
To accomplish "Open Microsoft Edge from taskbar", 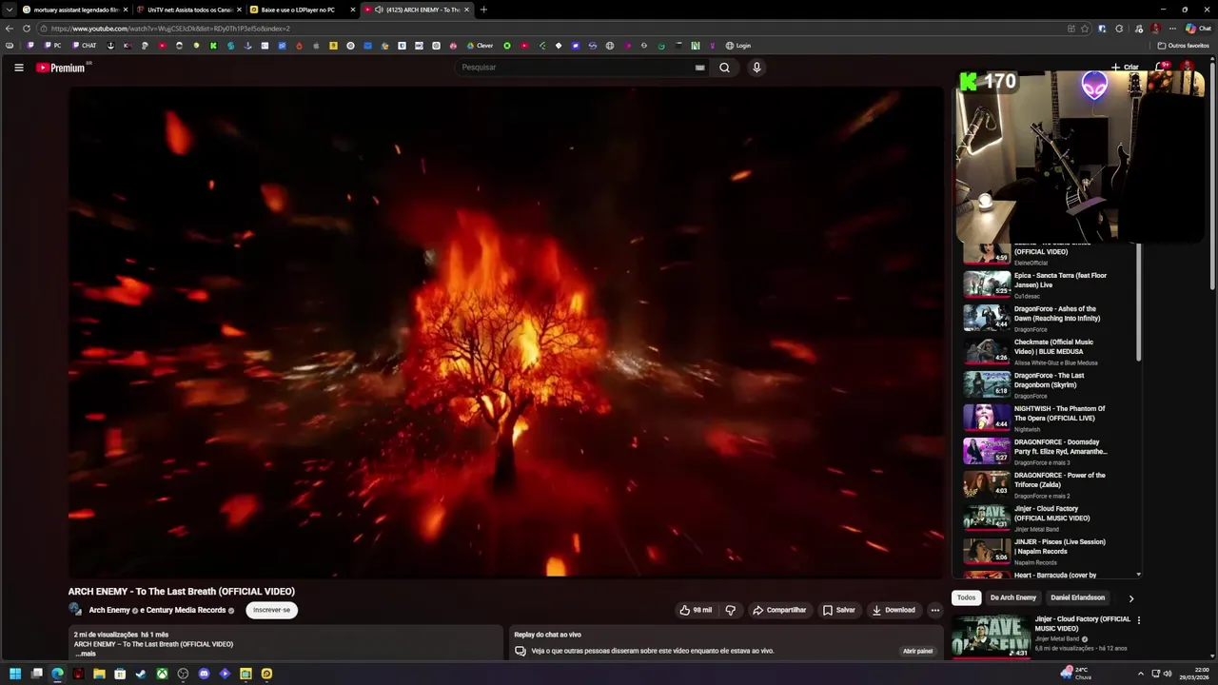I will 57,674.
